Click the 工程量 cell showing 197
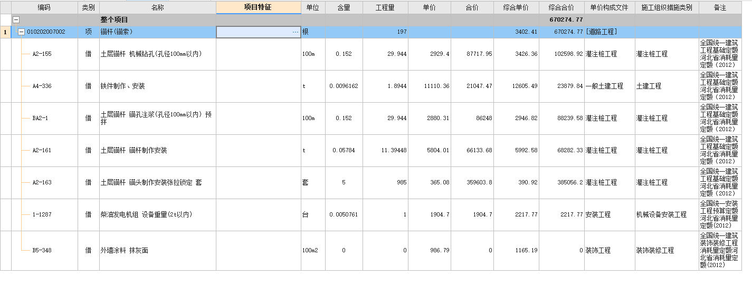 385,32
